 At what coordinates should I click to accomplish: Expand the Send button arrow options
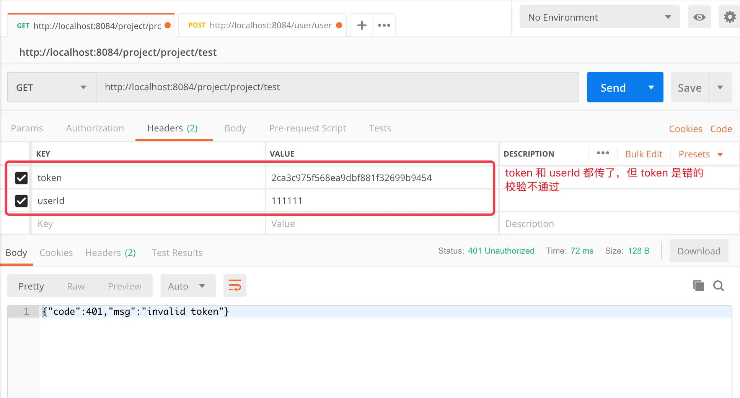click(651, 87)
